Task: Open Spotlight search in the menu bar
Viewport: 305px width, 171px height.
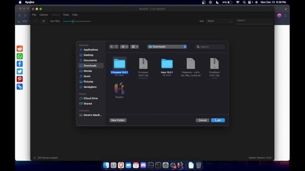Action: [244, 2]
